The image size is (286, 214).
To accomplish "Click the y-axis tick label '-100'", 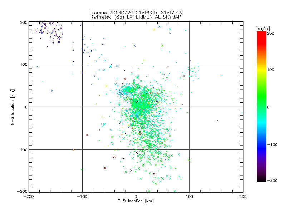I will 22,150.
